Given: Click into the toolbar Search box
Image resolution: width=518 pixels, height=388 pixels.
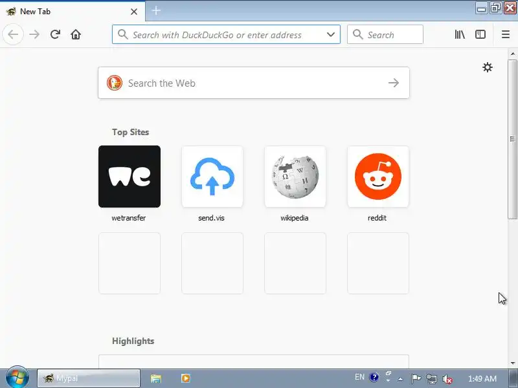Looking at the screenshot, I should point(385,34).
